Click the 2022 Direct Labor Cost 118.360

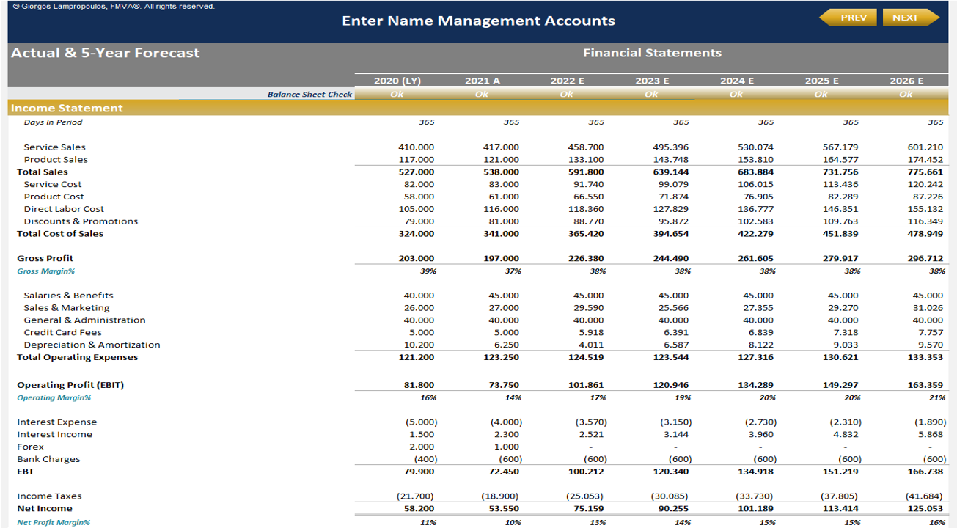click(586, 209)
